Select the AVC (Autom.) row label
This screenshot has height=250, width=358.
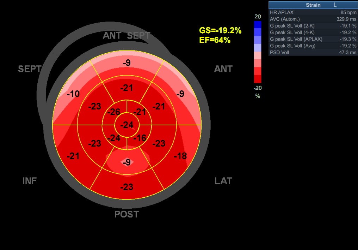point(285,19)
